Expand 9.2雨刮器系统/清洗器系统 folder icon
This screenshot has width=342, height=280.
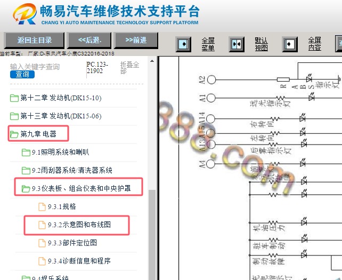click(x=26, y=170)
